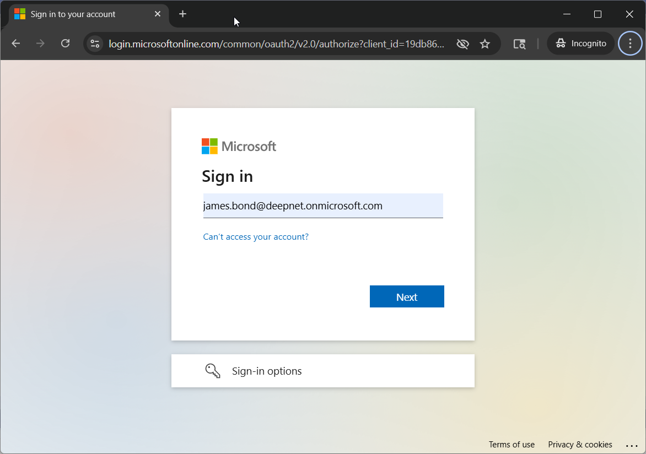Image resolution: width=646 pixels, height=454 pixels.
Task: Open the Terms of use link
Action: (512, 445)
